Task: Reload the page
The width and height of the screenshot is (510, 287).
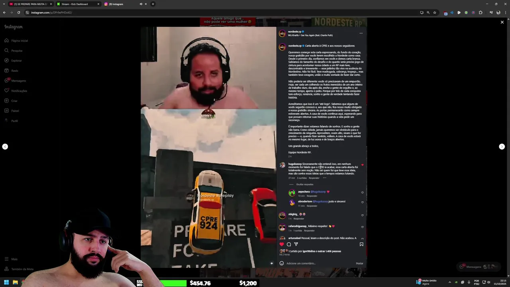Action: click(18, 12)
